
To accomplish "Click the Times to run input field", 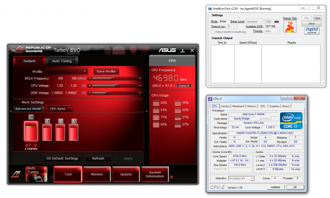I will click(x=232, y=26).
